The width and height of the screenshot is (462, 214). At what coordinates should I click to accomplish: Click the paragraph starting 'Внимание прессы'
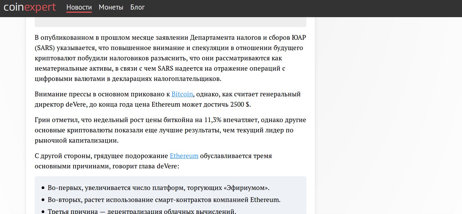pyautogui.click(x=168, y=99)
